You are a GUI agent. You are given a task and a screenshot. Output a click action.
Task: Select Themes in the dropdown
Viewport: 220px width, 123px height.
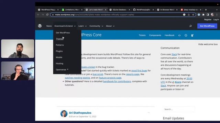59,39
